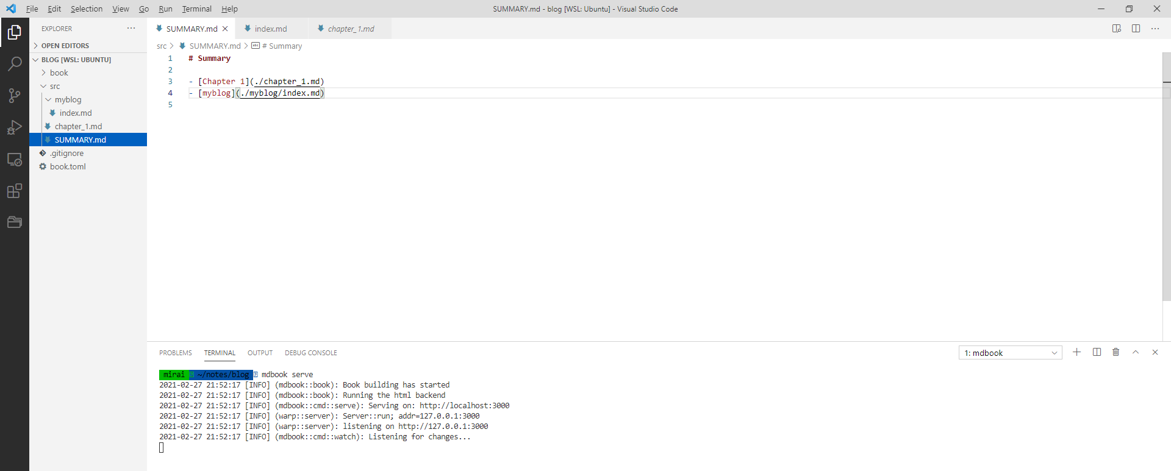Open the Go menu
This screenshot has height=471, width=1171.
click(144, 9)
